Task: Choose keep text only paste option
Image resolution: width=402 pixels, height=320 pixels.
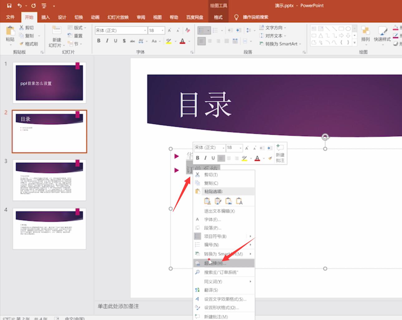Action: [x=239, y=201]
